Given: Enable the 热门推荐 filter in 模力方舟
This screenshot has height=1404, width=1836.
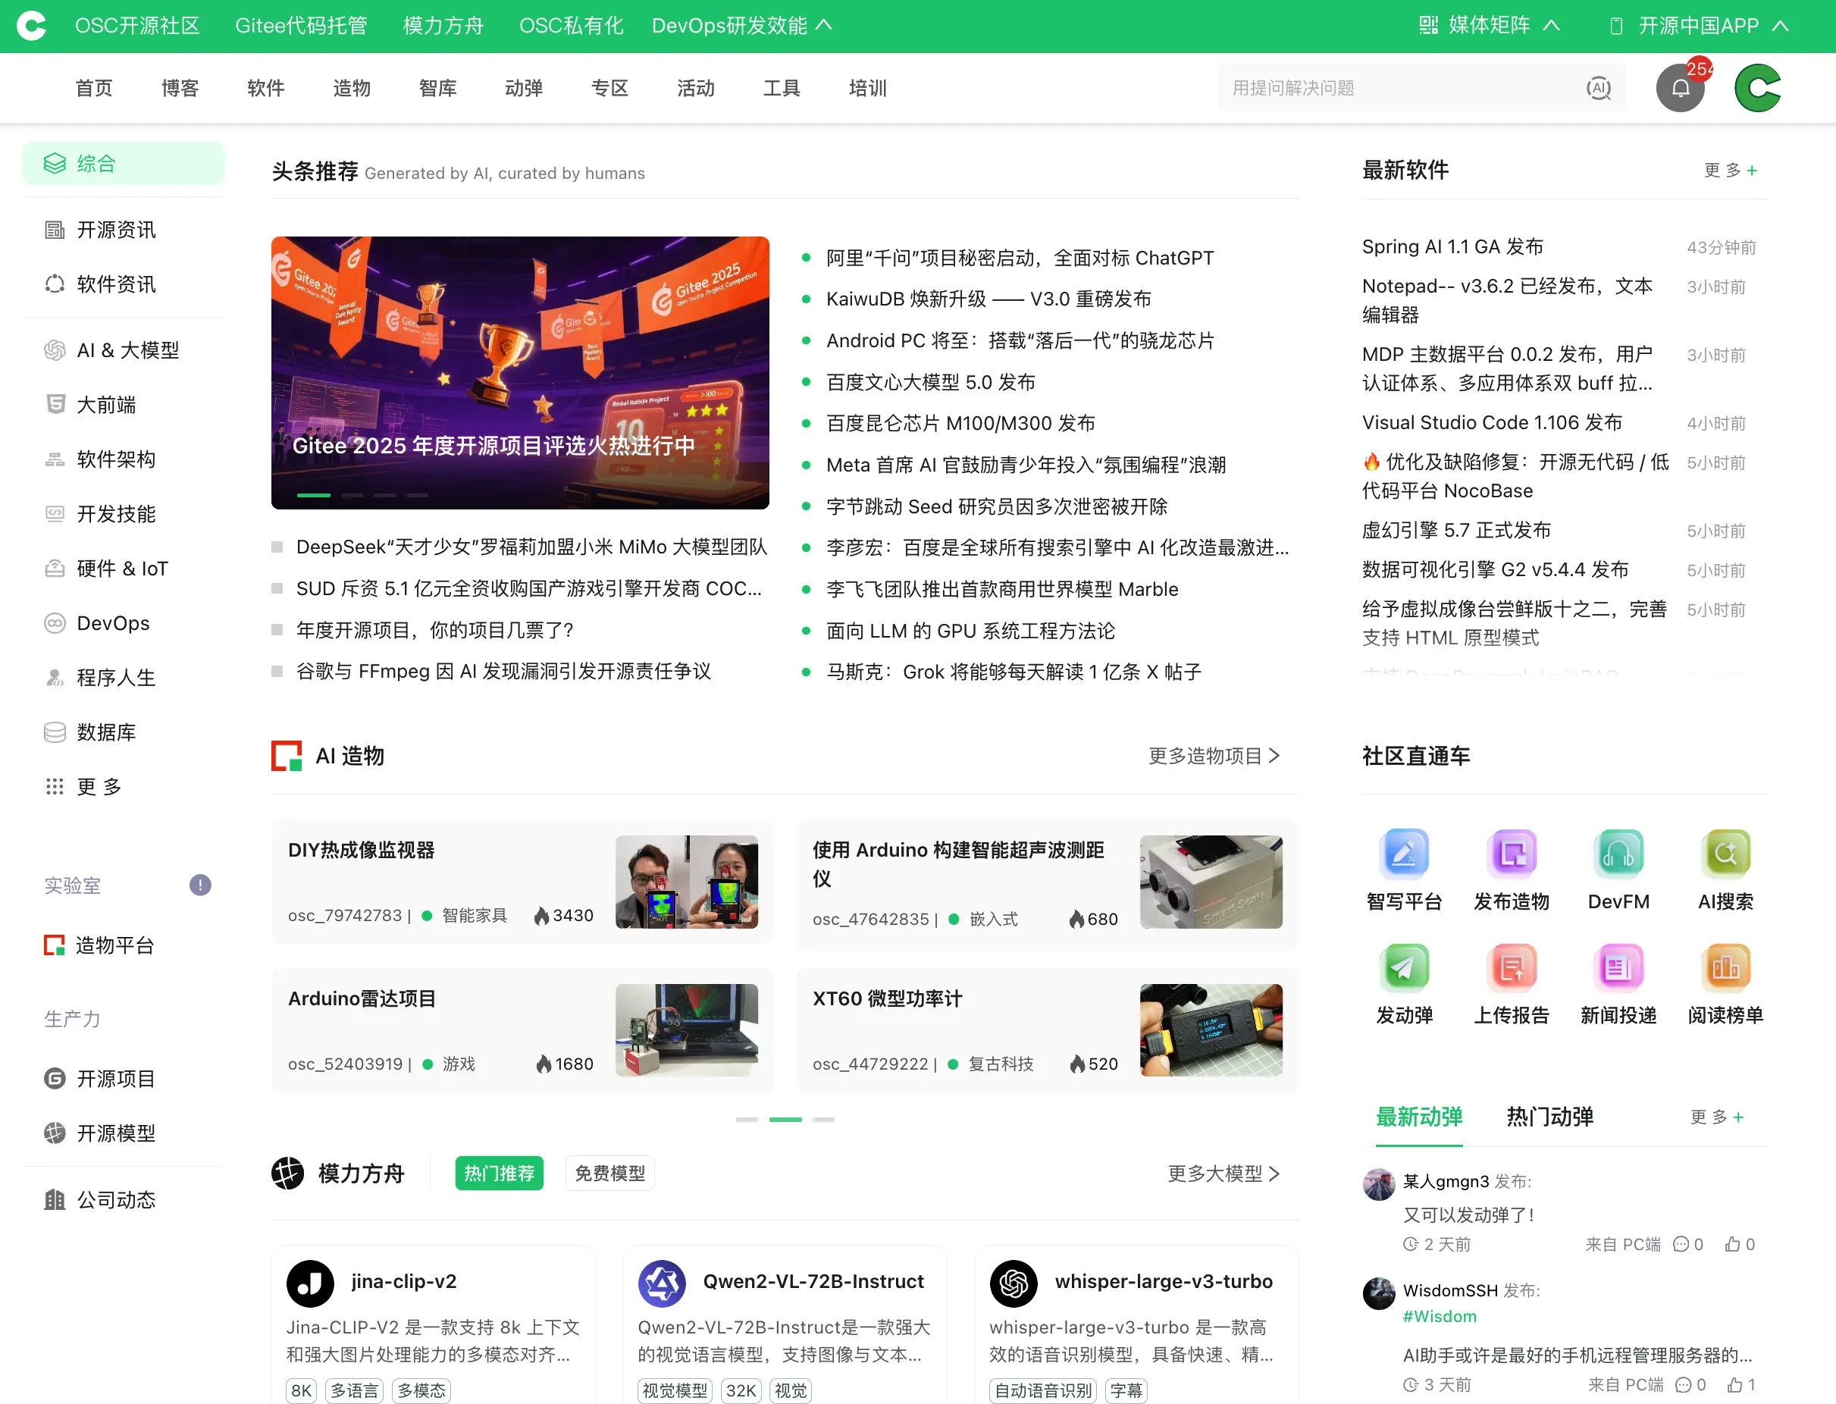Looking at the screenshot, I should pos(499,1174).
